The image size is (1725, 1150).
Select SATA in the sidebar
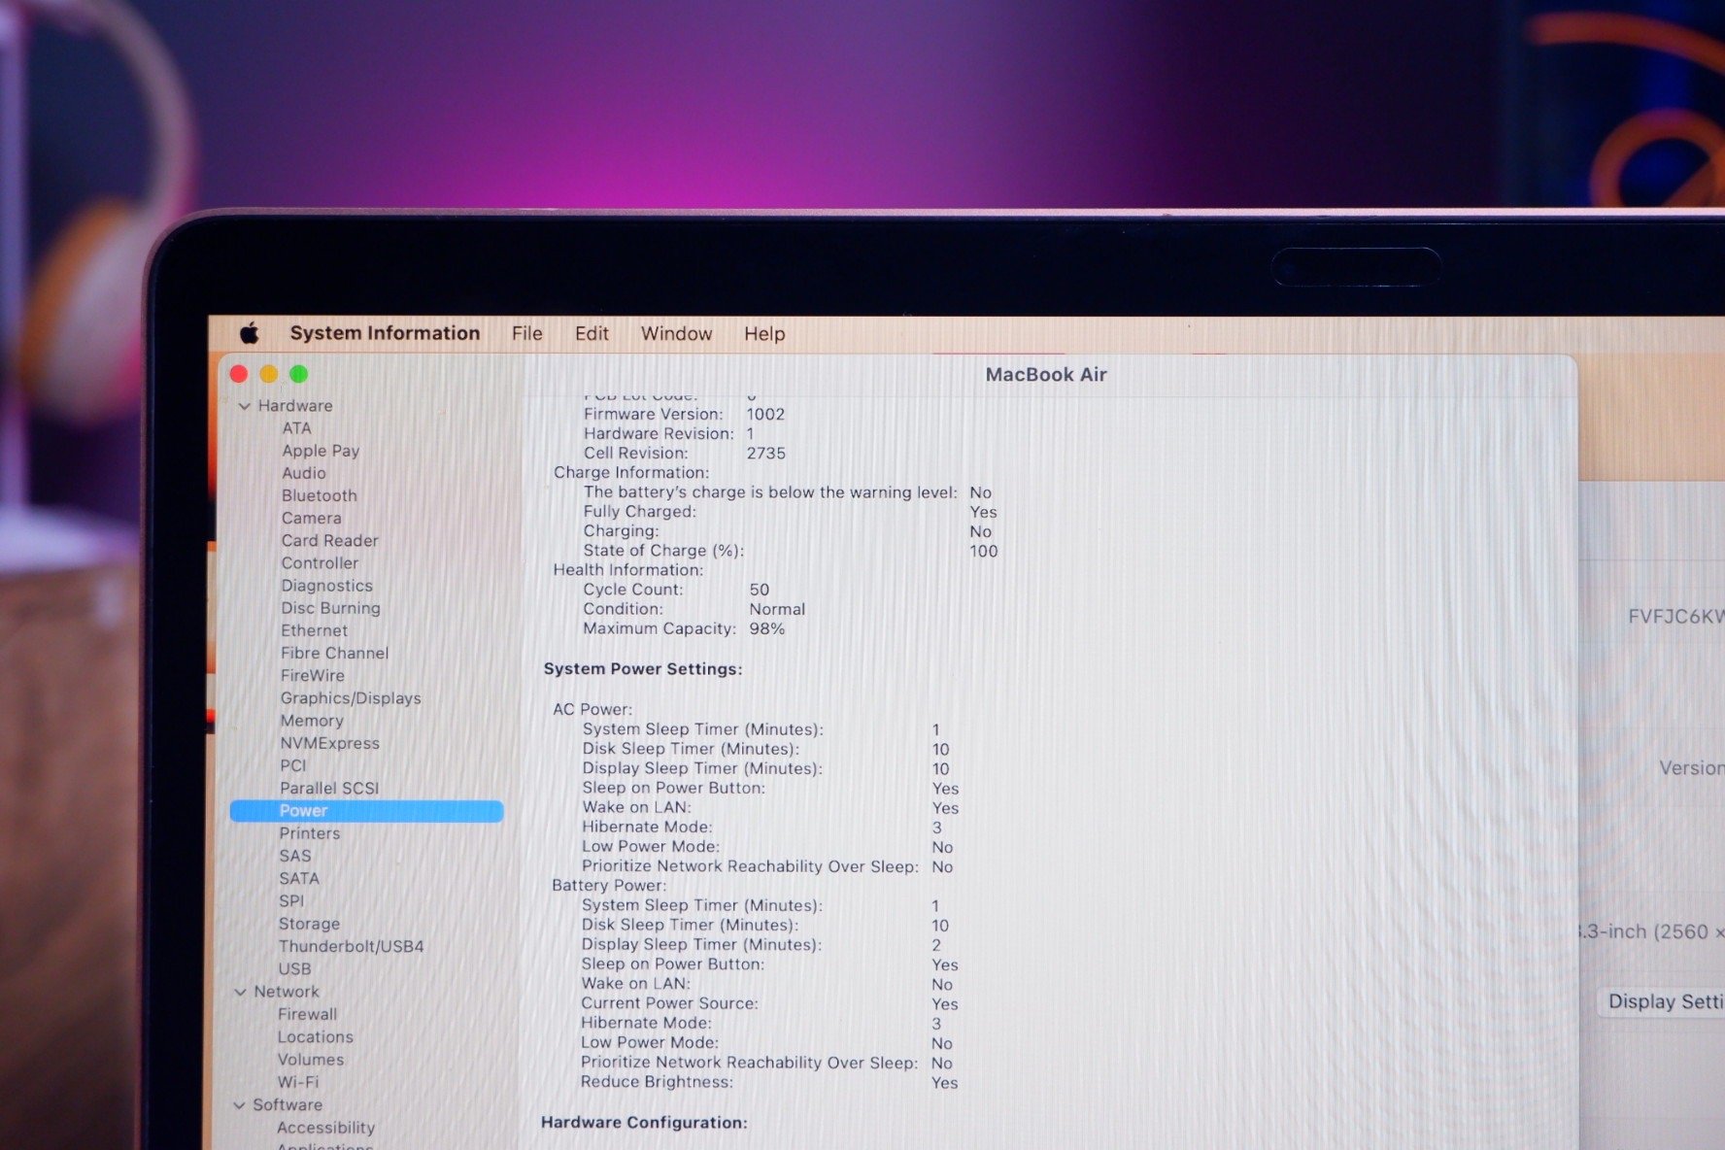click(299, 878)
